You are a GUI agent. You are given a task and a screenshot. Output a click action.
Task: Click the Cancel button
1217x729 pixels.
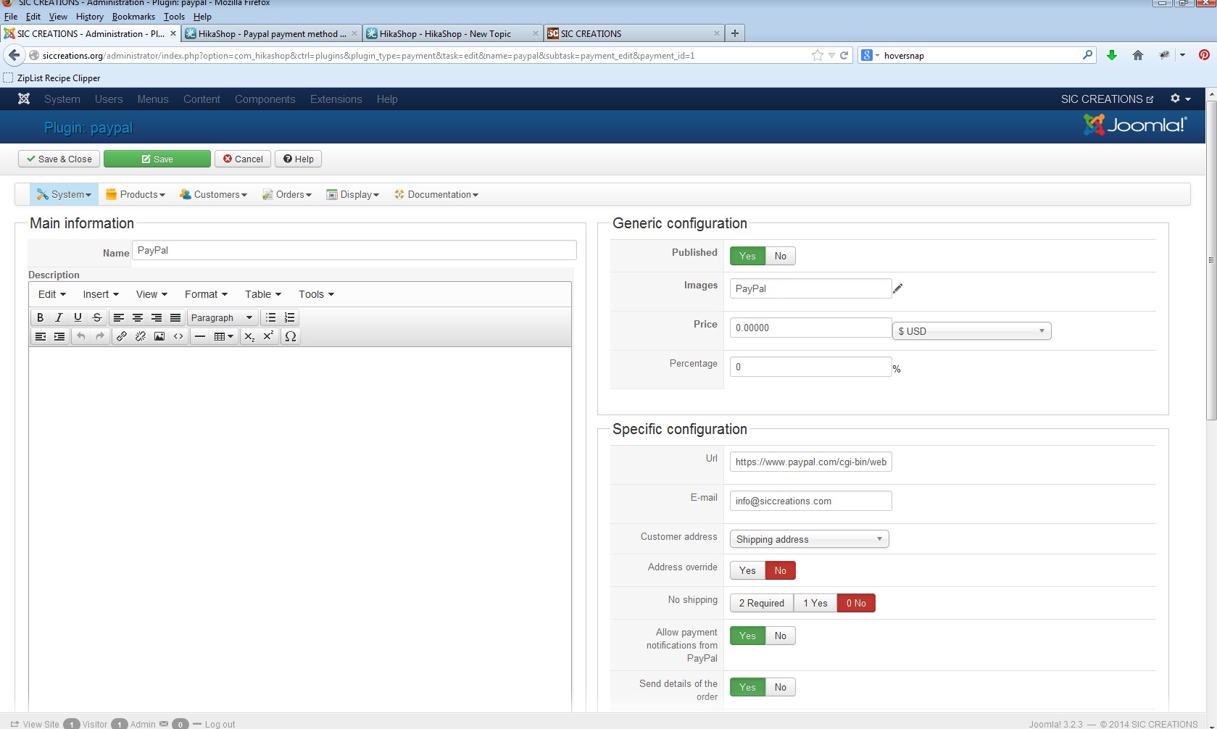tap(243, 159)
